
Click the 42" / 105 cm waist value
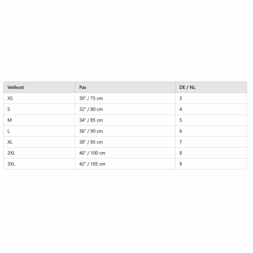point(92,164)
